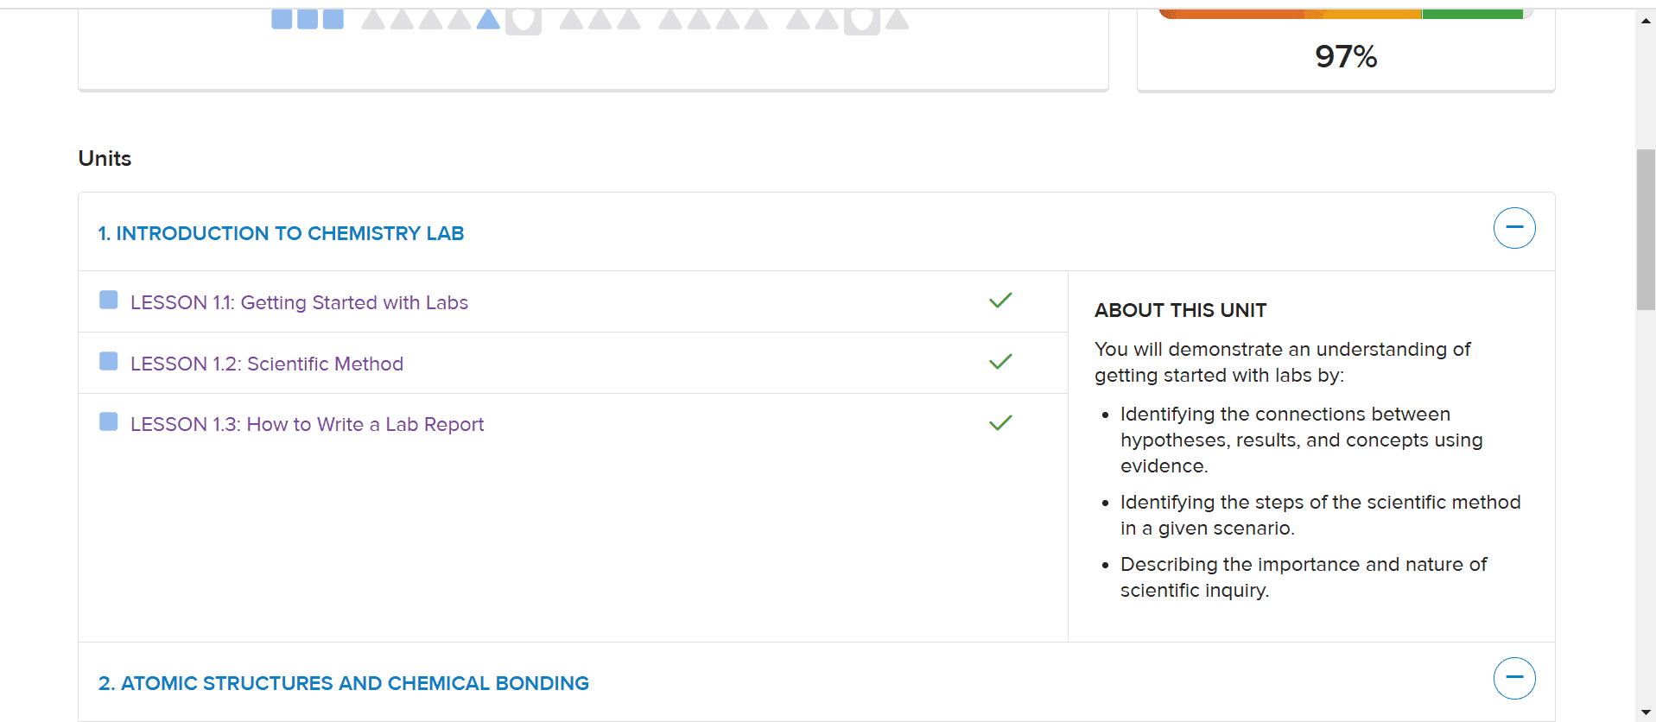This screenshot has width=1656, height=722.
Task: Click the blue square beside Lesson 1.1
Action: click(109, 300)
